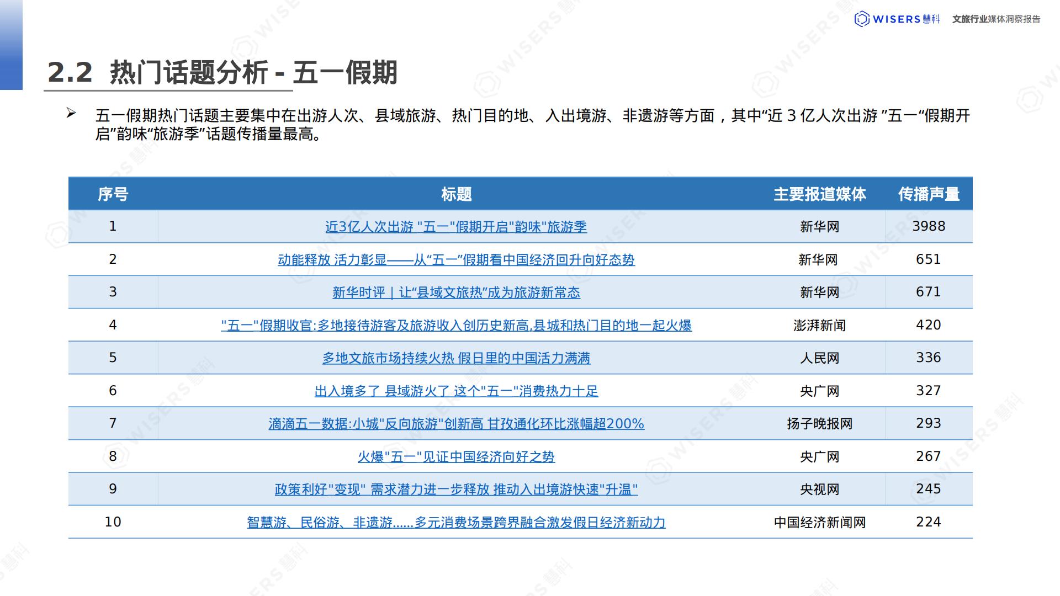Click header text '文旅行业媒体洞察报告'
Screen dimensions: 1060x596
[x=996, y=19]
